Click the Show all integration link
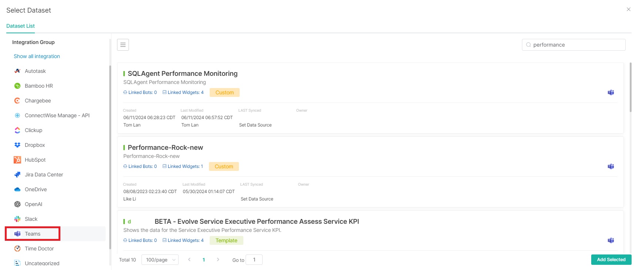The image size is (639, 270). [37, 56]
